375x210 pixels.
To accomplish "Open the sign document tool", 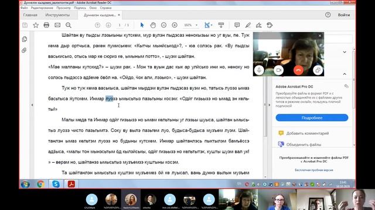I will pyautogui.click(x=259, y=25).
